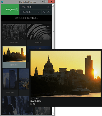Open the 2010_2015 catalog dropdown
Screen dimensions: 102x116
[10, 9]
